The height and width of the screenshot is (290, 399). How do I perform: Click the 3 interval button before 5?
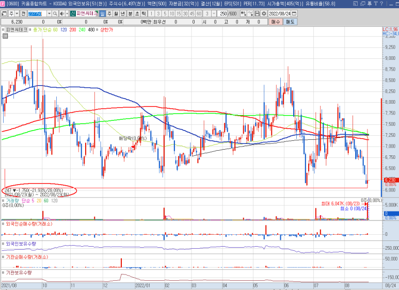point(158,13)
